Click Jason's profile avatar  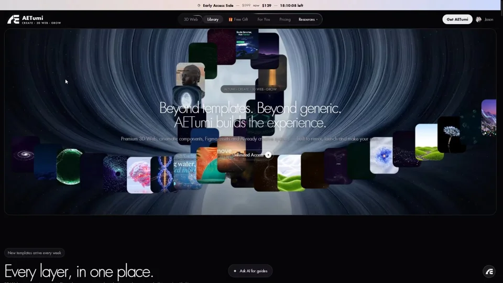click(x=478, y=19)
